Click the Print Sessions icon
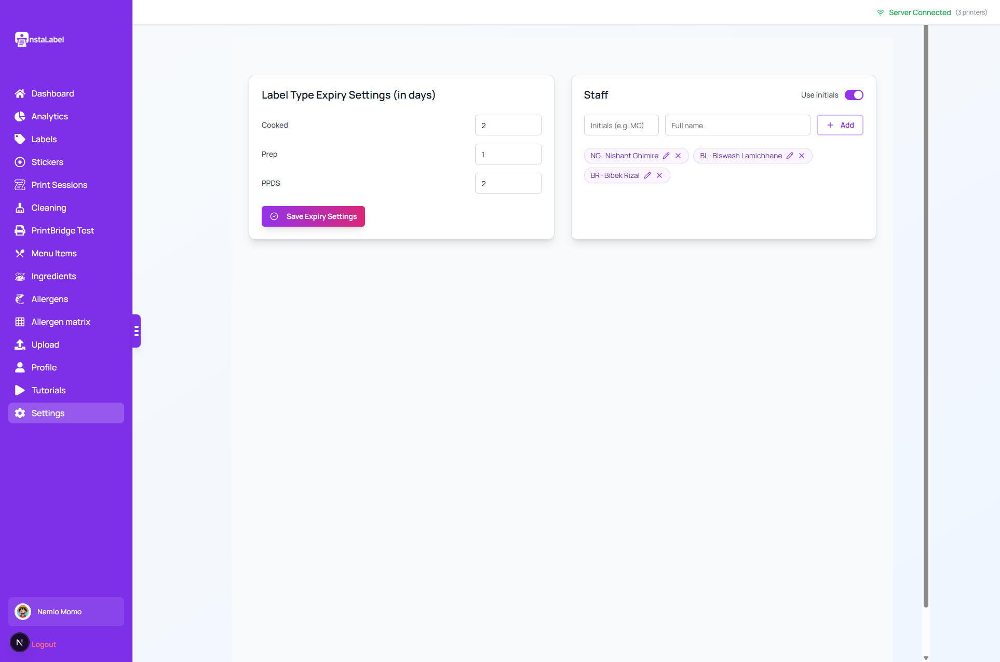1000x662 pixels. coord(20,185)
